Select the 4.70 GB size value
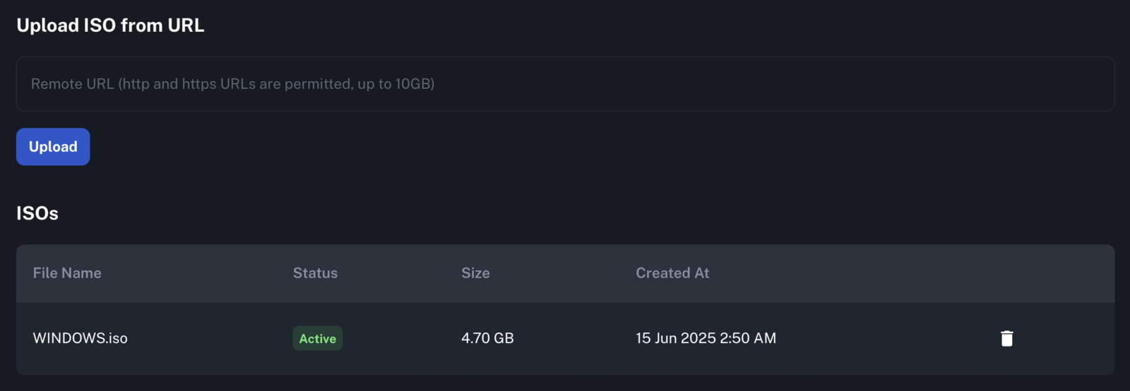Image resolution: width=1130 pixels, height=391 pixels. click(x=487, y=338)
